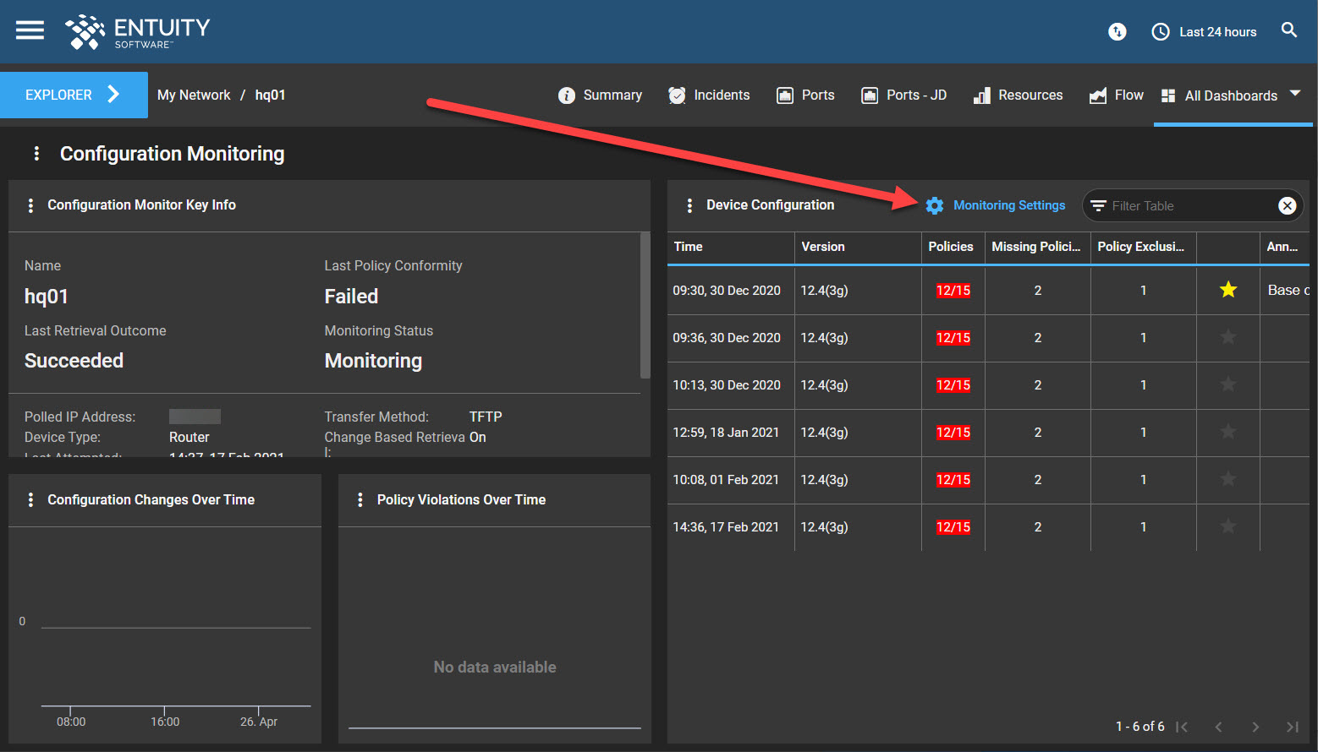Select the All Dashboards tab
Screen dimensions: 1318x752
click(x=1232, y=95)
